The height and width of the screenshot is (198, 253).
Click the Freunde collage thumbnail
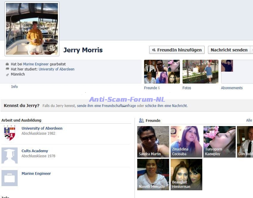pyautogui.click(x=162, y=72)
